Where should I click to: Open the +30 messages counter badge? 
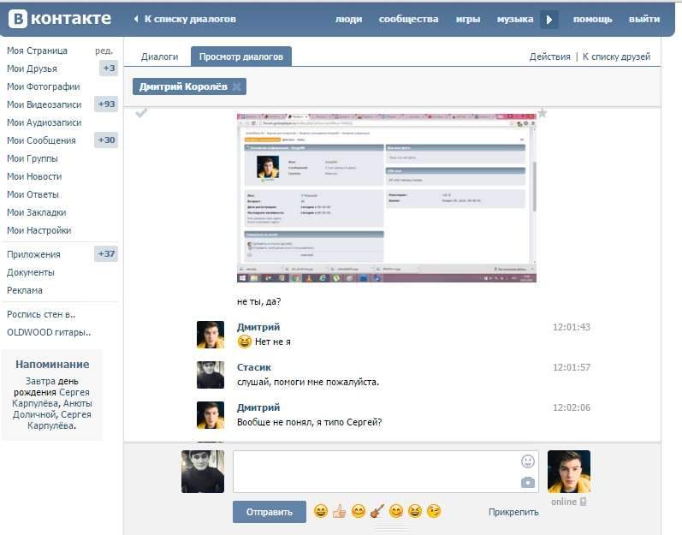point(106,140)
